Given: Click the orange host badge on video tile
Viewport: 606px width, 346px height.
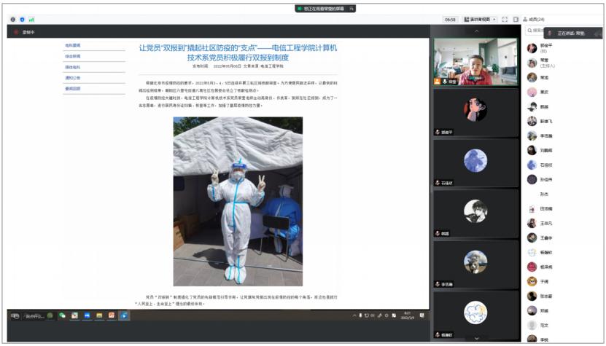Looking at the screenshot, I should (437, 82).
